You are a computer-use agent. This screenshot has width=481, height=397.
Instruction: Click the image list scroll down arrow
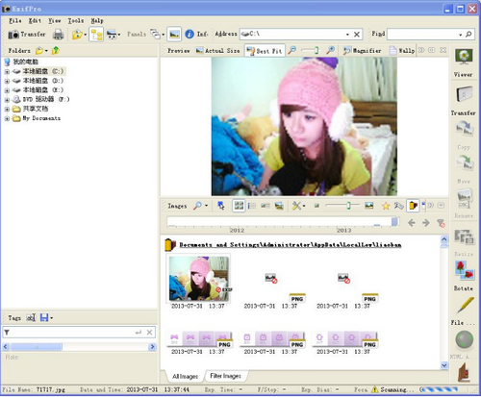[444, 365]
